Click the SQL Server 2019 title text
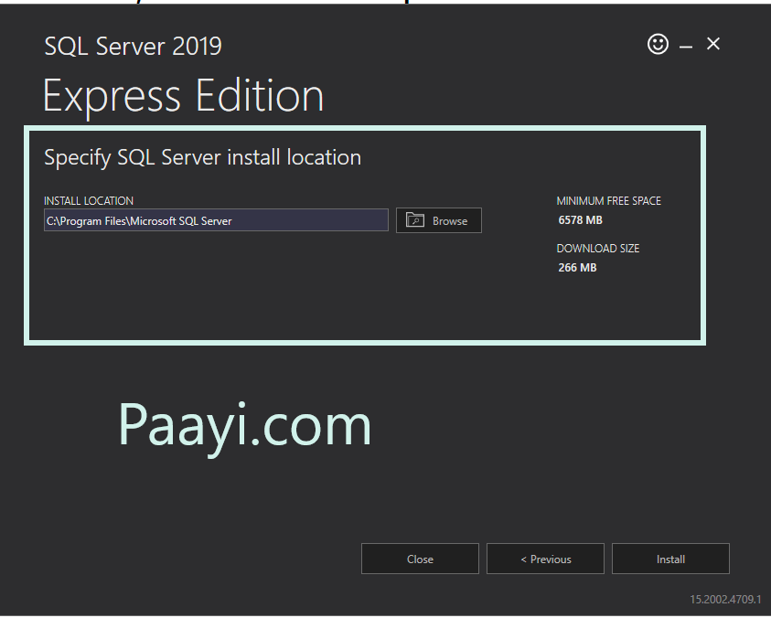771x618 pixels. (133, 46)
